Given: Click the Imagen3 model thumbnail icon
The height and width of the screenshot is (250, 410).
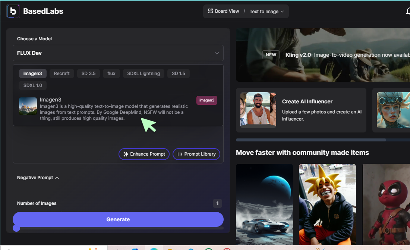Looking at the screenshot, I should click(x=28, y=106).
